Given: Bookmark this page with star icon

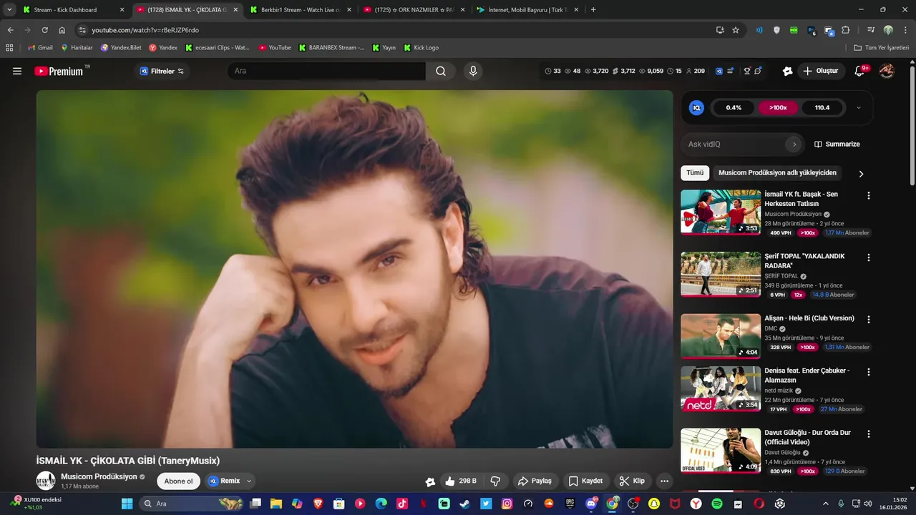Looking at the screenshot, I should pos(736,30).
